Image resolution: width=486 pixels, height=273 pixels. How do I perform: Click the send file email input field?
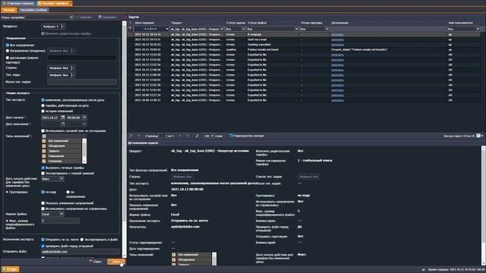point(80,252)
